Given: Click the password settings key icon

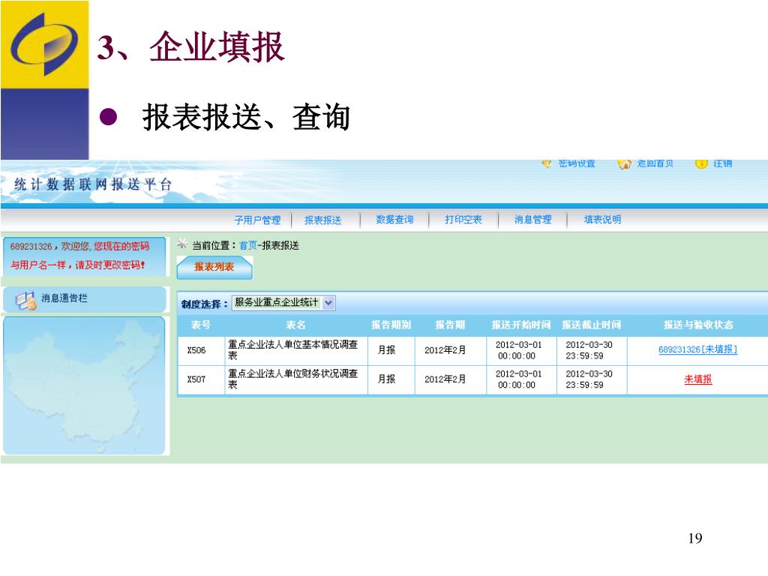Looking at the screenshot, I should point(547,163).
